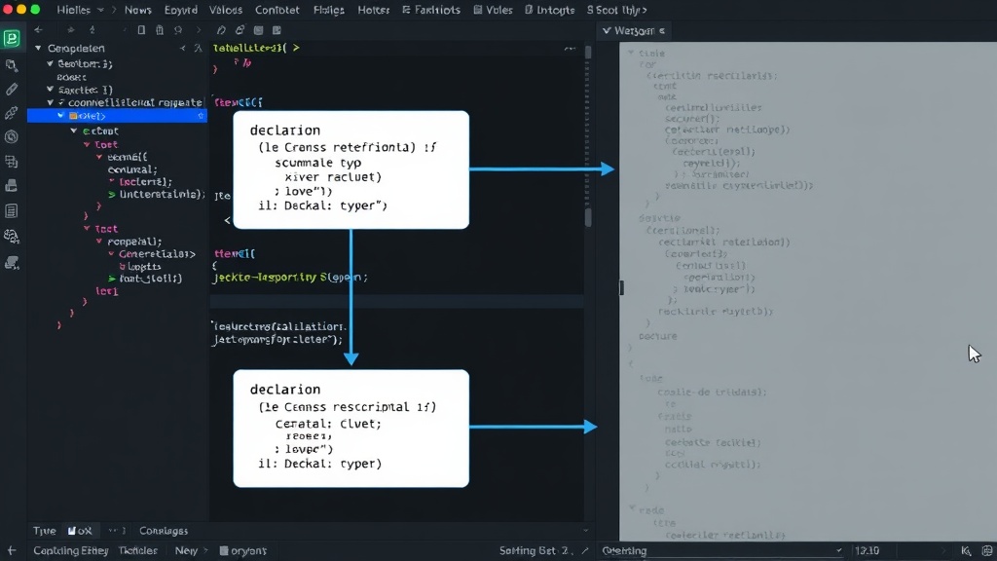997x561 pixels.
Task: Open the Contotet menu
Action: coord(277,10)
